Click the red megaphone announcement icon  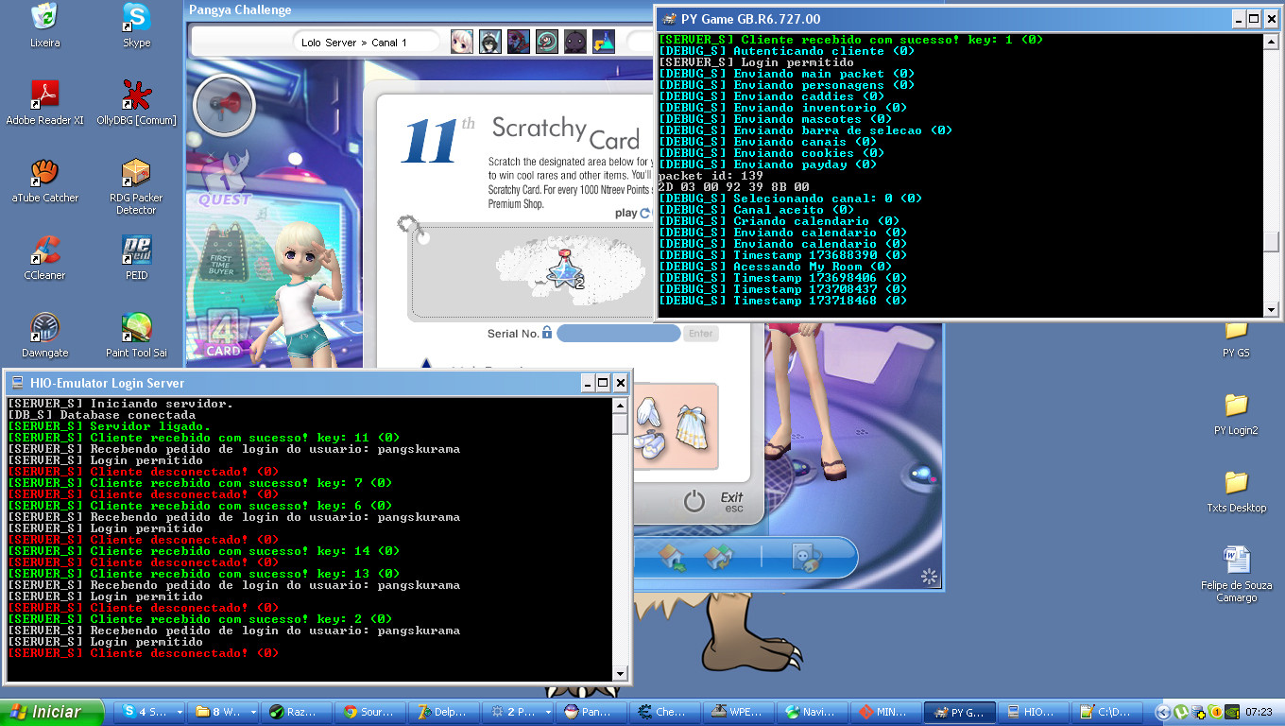click(225, 105)
